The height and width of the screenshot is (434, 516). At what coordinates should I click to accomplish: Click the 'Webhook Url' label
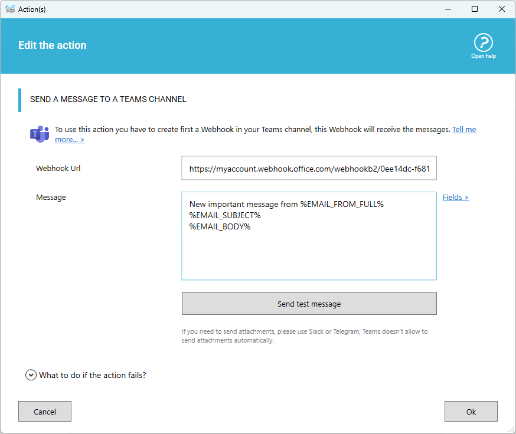tap(58, 168)
